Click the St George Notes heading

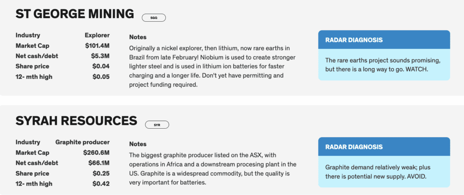(138, 37)
